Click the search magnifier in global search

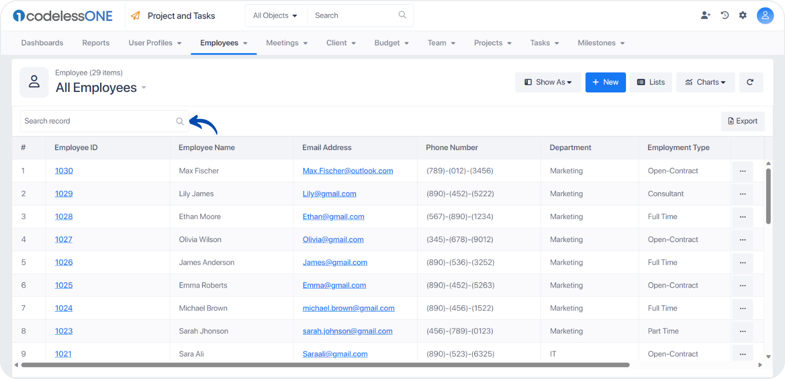403,15
